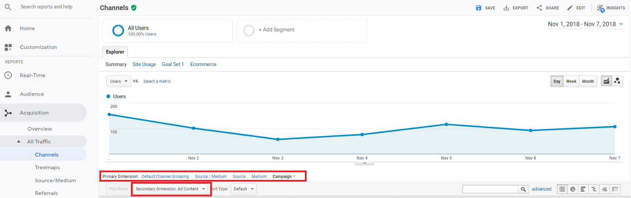The height and width of the screenshot is (198, 631).
Task: Toggle graph interval to Week
Action: tap(571, 81)
